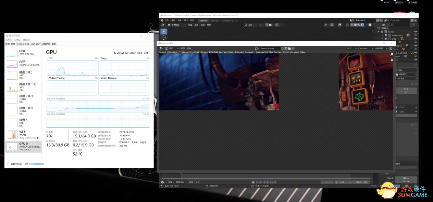Click the Wi-Fi graph thumbnail in Task Manager
This screenshot has width=433, height=202.
[x=12, y=135]
